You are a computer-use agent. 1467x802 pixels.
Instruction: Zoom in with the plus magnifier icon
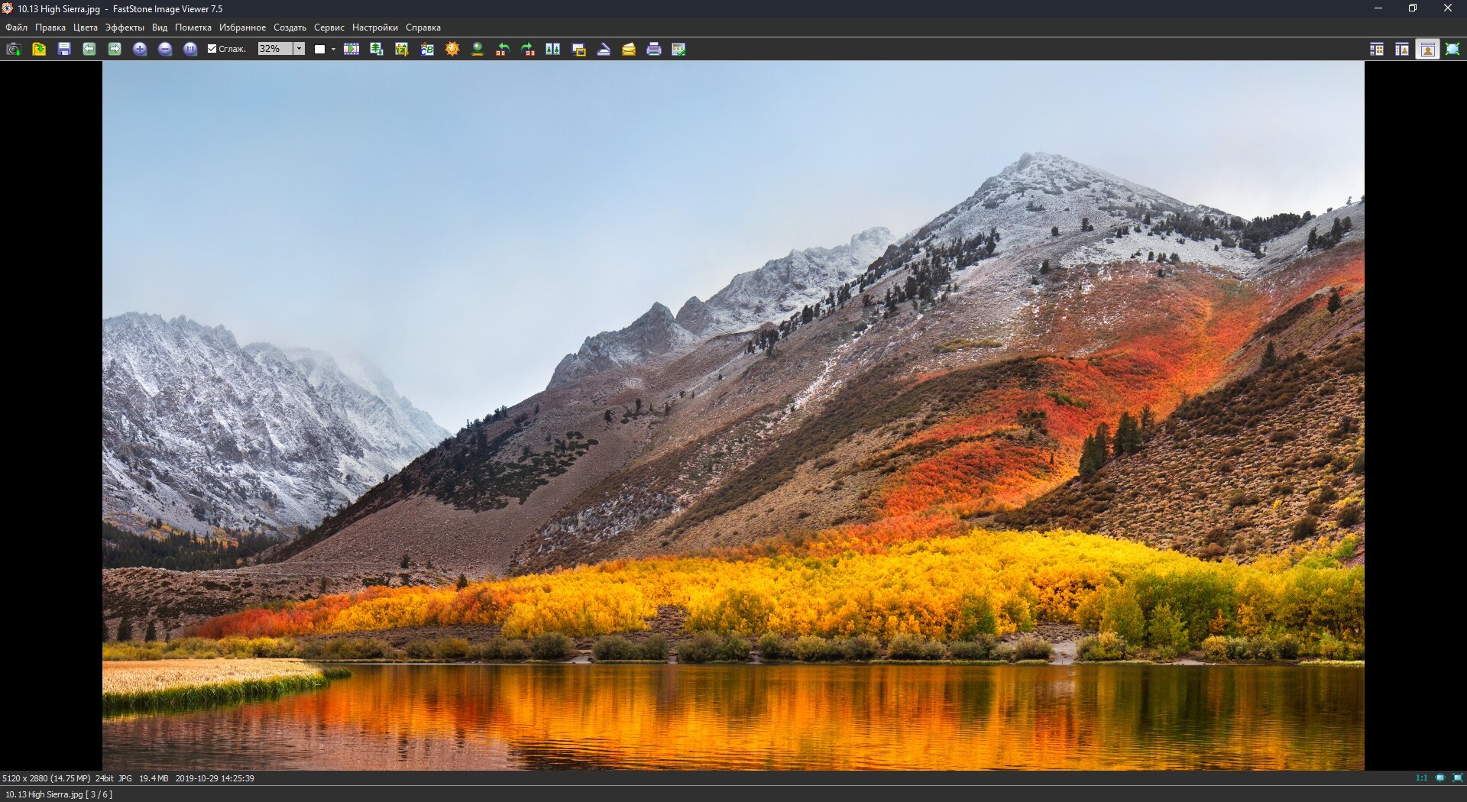point(140,49)
